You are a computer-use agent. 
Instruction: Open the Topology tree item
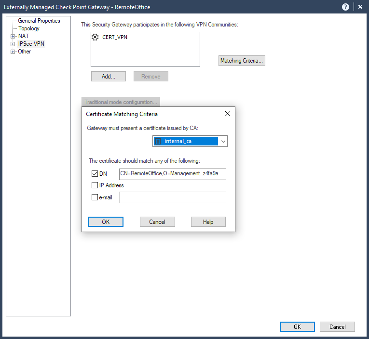(29, 28)
